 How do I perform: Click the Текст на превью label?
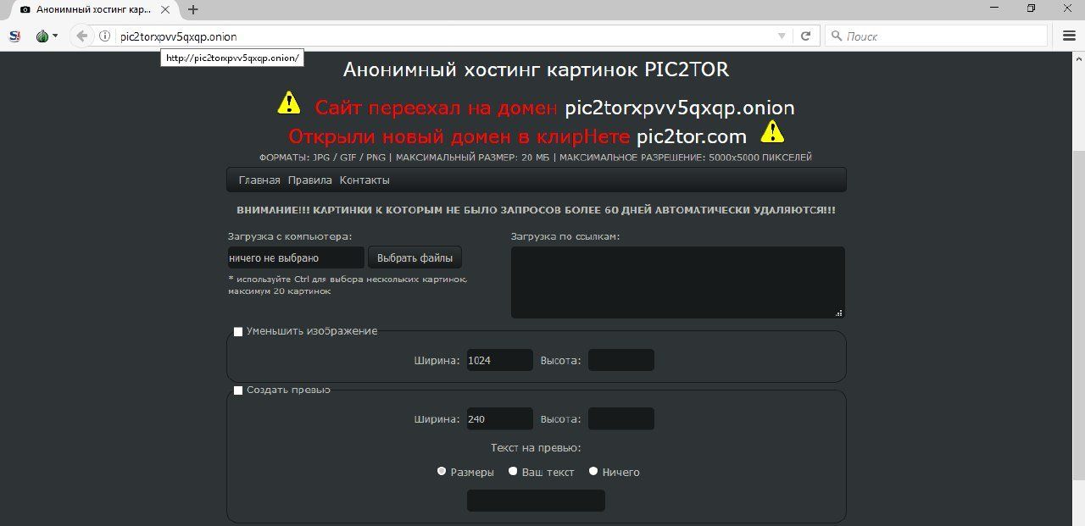tap(536, 447)
